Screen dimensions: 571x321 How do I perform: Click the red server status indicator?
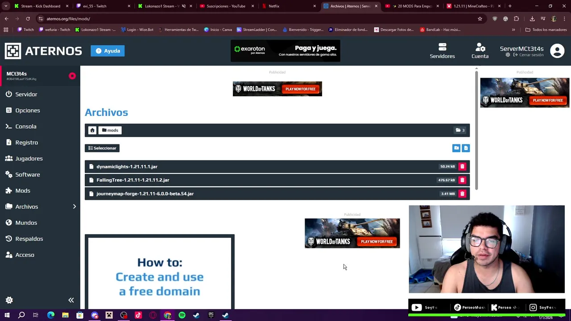tap(72, 76)
